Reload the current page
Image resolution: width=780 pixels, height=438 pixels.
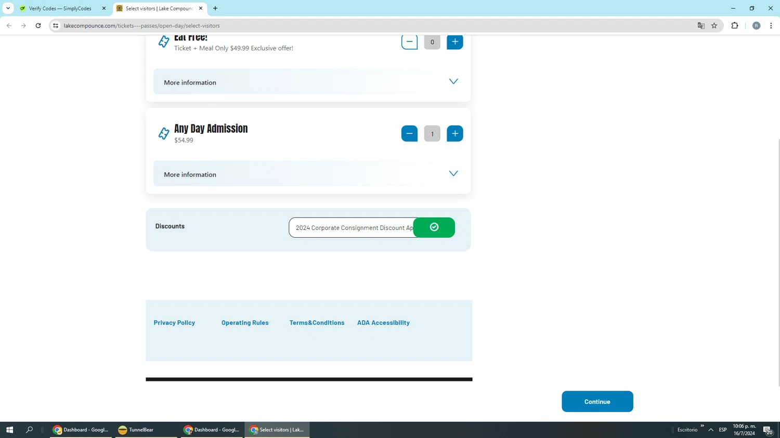point(38,25)
